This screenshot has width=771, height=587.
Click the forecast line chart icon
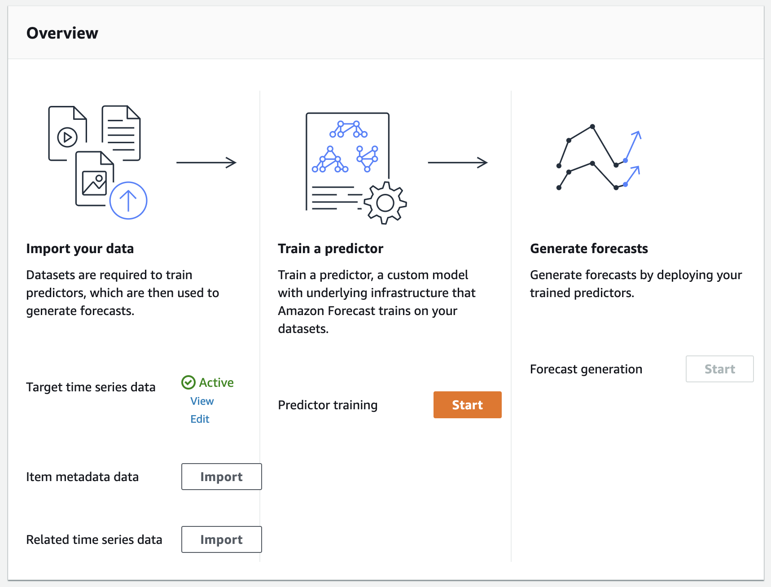coord(599,157)
